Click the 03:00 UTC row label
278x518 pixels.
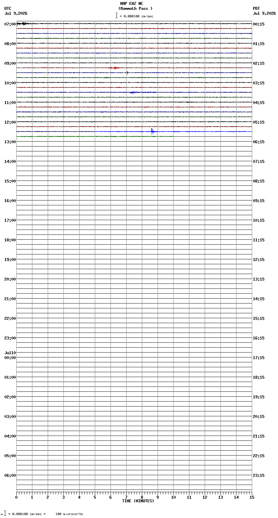pyautogui.click(x=10, y=417)
